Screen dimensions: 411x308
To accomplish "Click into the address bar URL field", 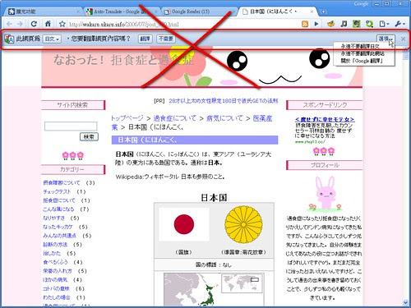I will pos(181,25).
